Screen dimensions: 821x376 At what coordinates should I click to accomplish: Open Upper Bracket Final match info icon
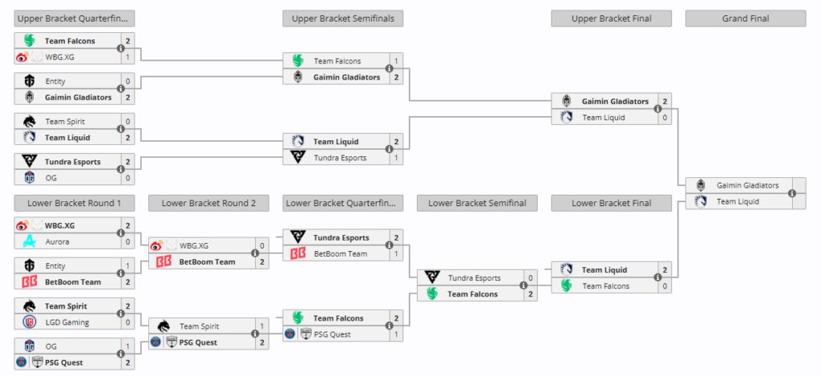point(657,109)
